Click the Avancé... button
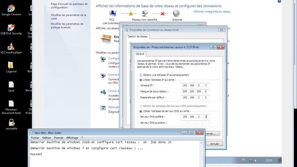Image resolution: width=297 pixels, height=167 pixels. [x=212, y=134]
